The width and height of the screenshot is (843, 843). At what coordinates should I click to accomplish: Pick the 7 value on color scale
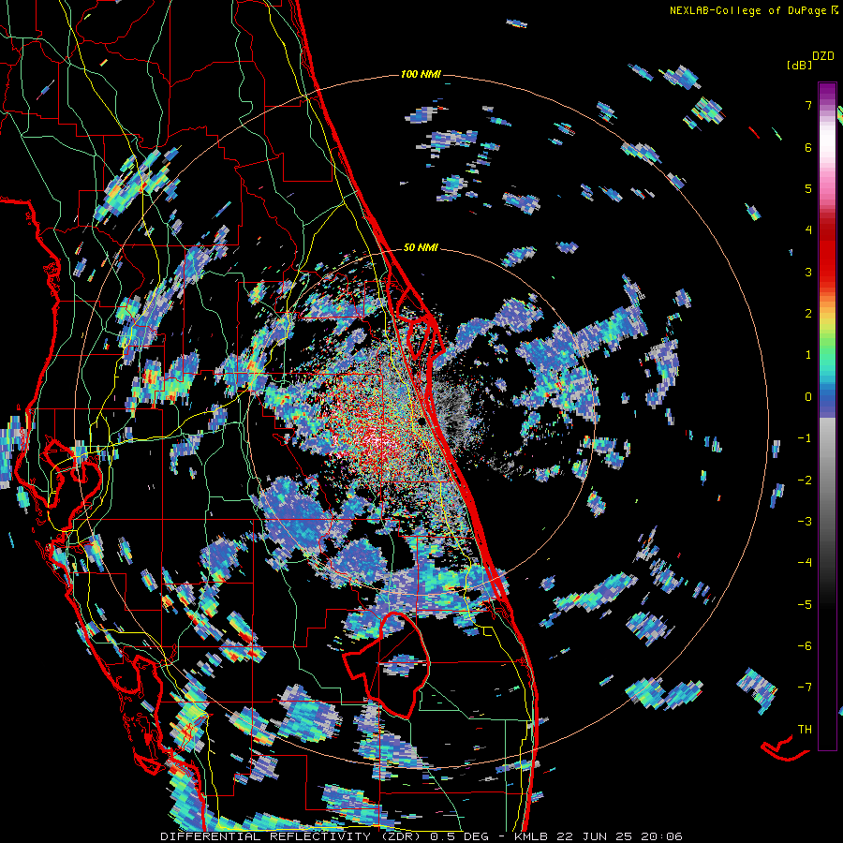coord(808,105)
